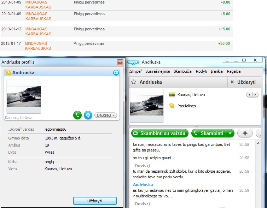Open the Susirašinėjimai menu
267x208 pixels.
[158, 71]
